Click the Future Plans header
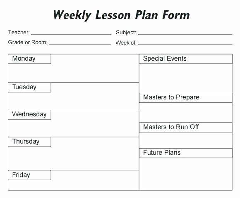The height and width of the screenshot is (198, 240). (x=186, y=153)
